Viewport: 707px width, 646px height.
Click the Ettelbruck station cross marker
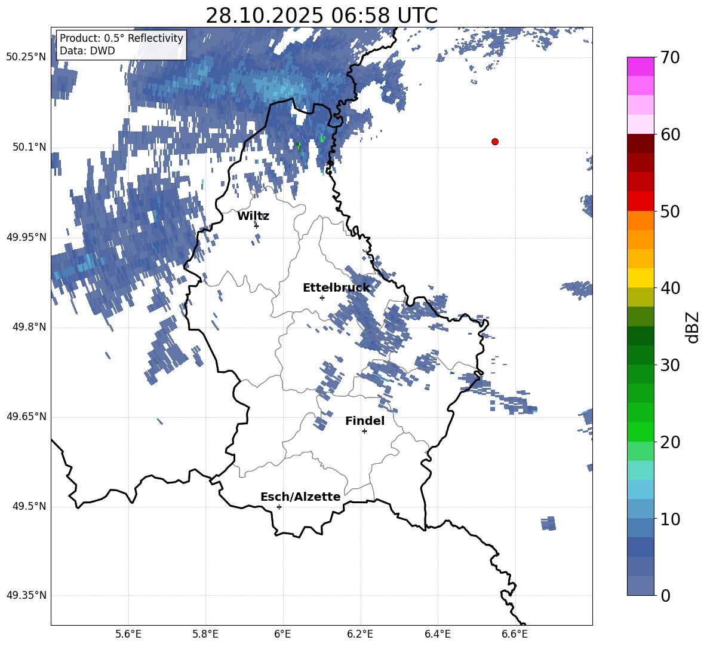click(322, 298)
